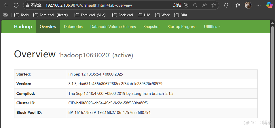Open the tab actions icon on bookmarks bar
The width and height of the screenshot is (275, 128).
click(x=5, y=15)
